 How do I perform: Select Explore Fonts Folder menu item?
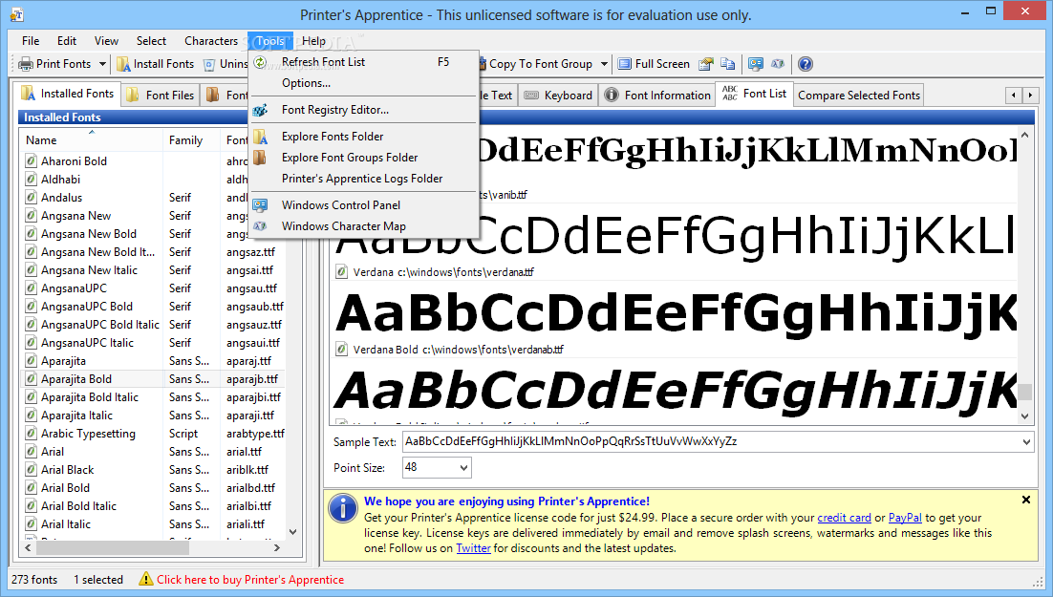coord(363,137)
